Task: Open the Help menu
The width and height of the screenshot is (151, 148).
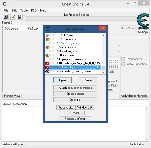Action: point(43,10)
